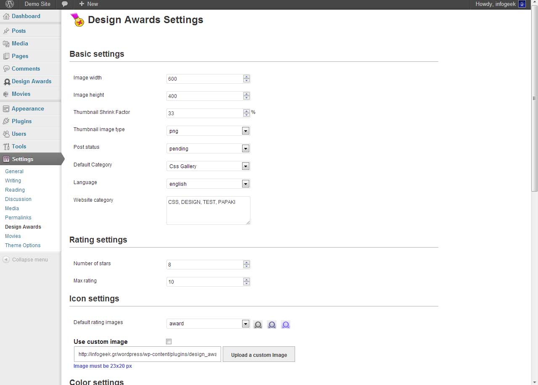Select the first gray award rating image
This screenshot has width=538, height=385.
[x=258, y=324]
